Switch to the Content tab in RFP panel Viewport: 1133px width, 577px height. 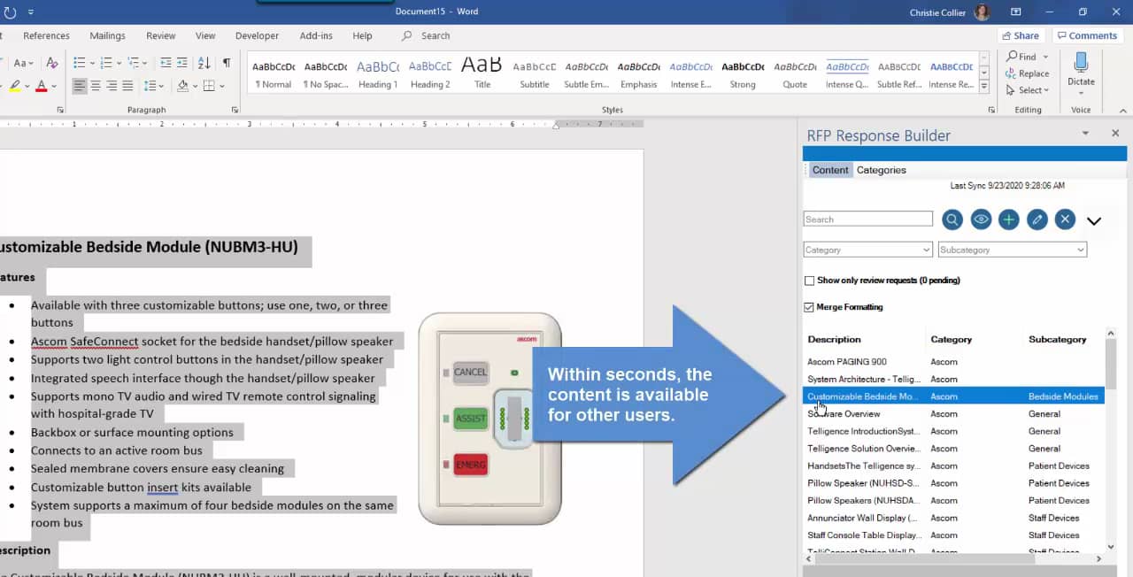(x=830, y=170)
